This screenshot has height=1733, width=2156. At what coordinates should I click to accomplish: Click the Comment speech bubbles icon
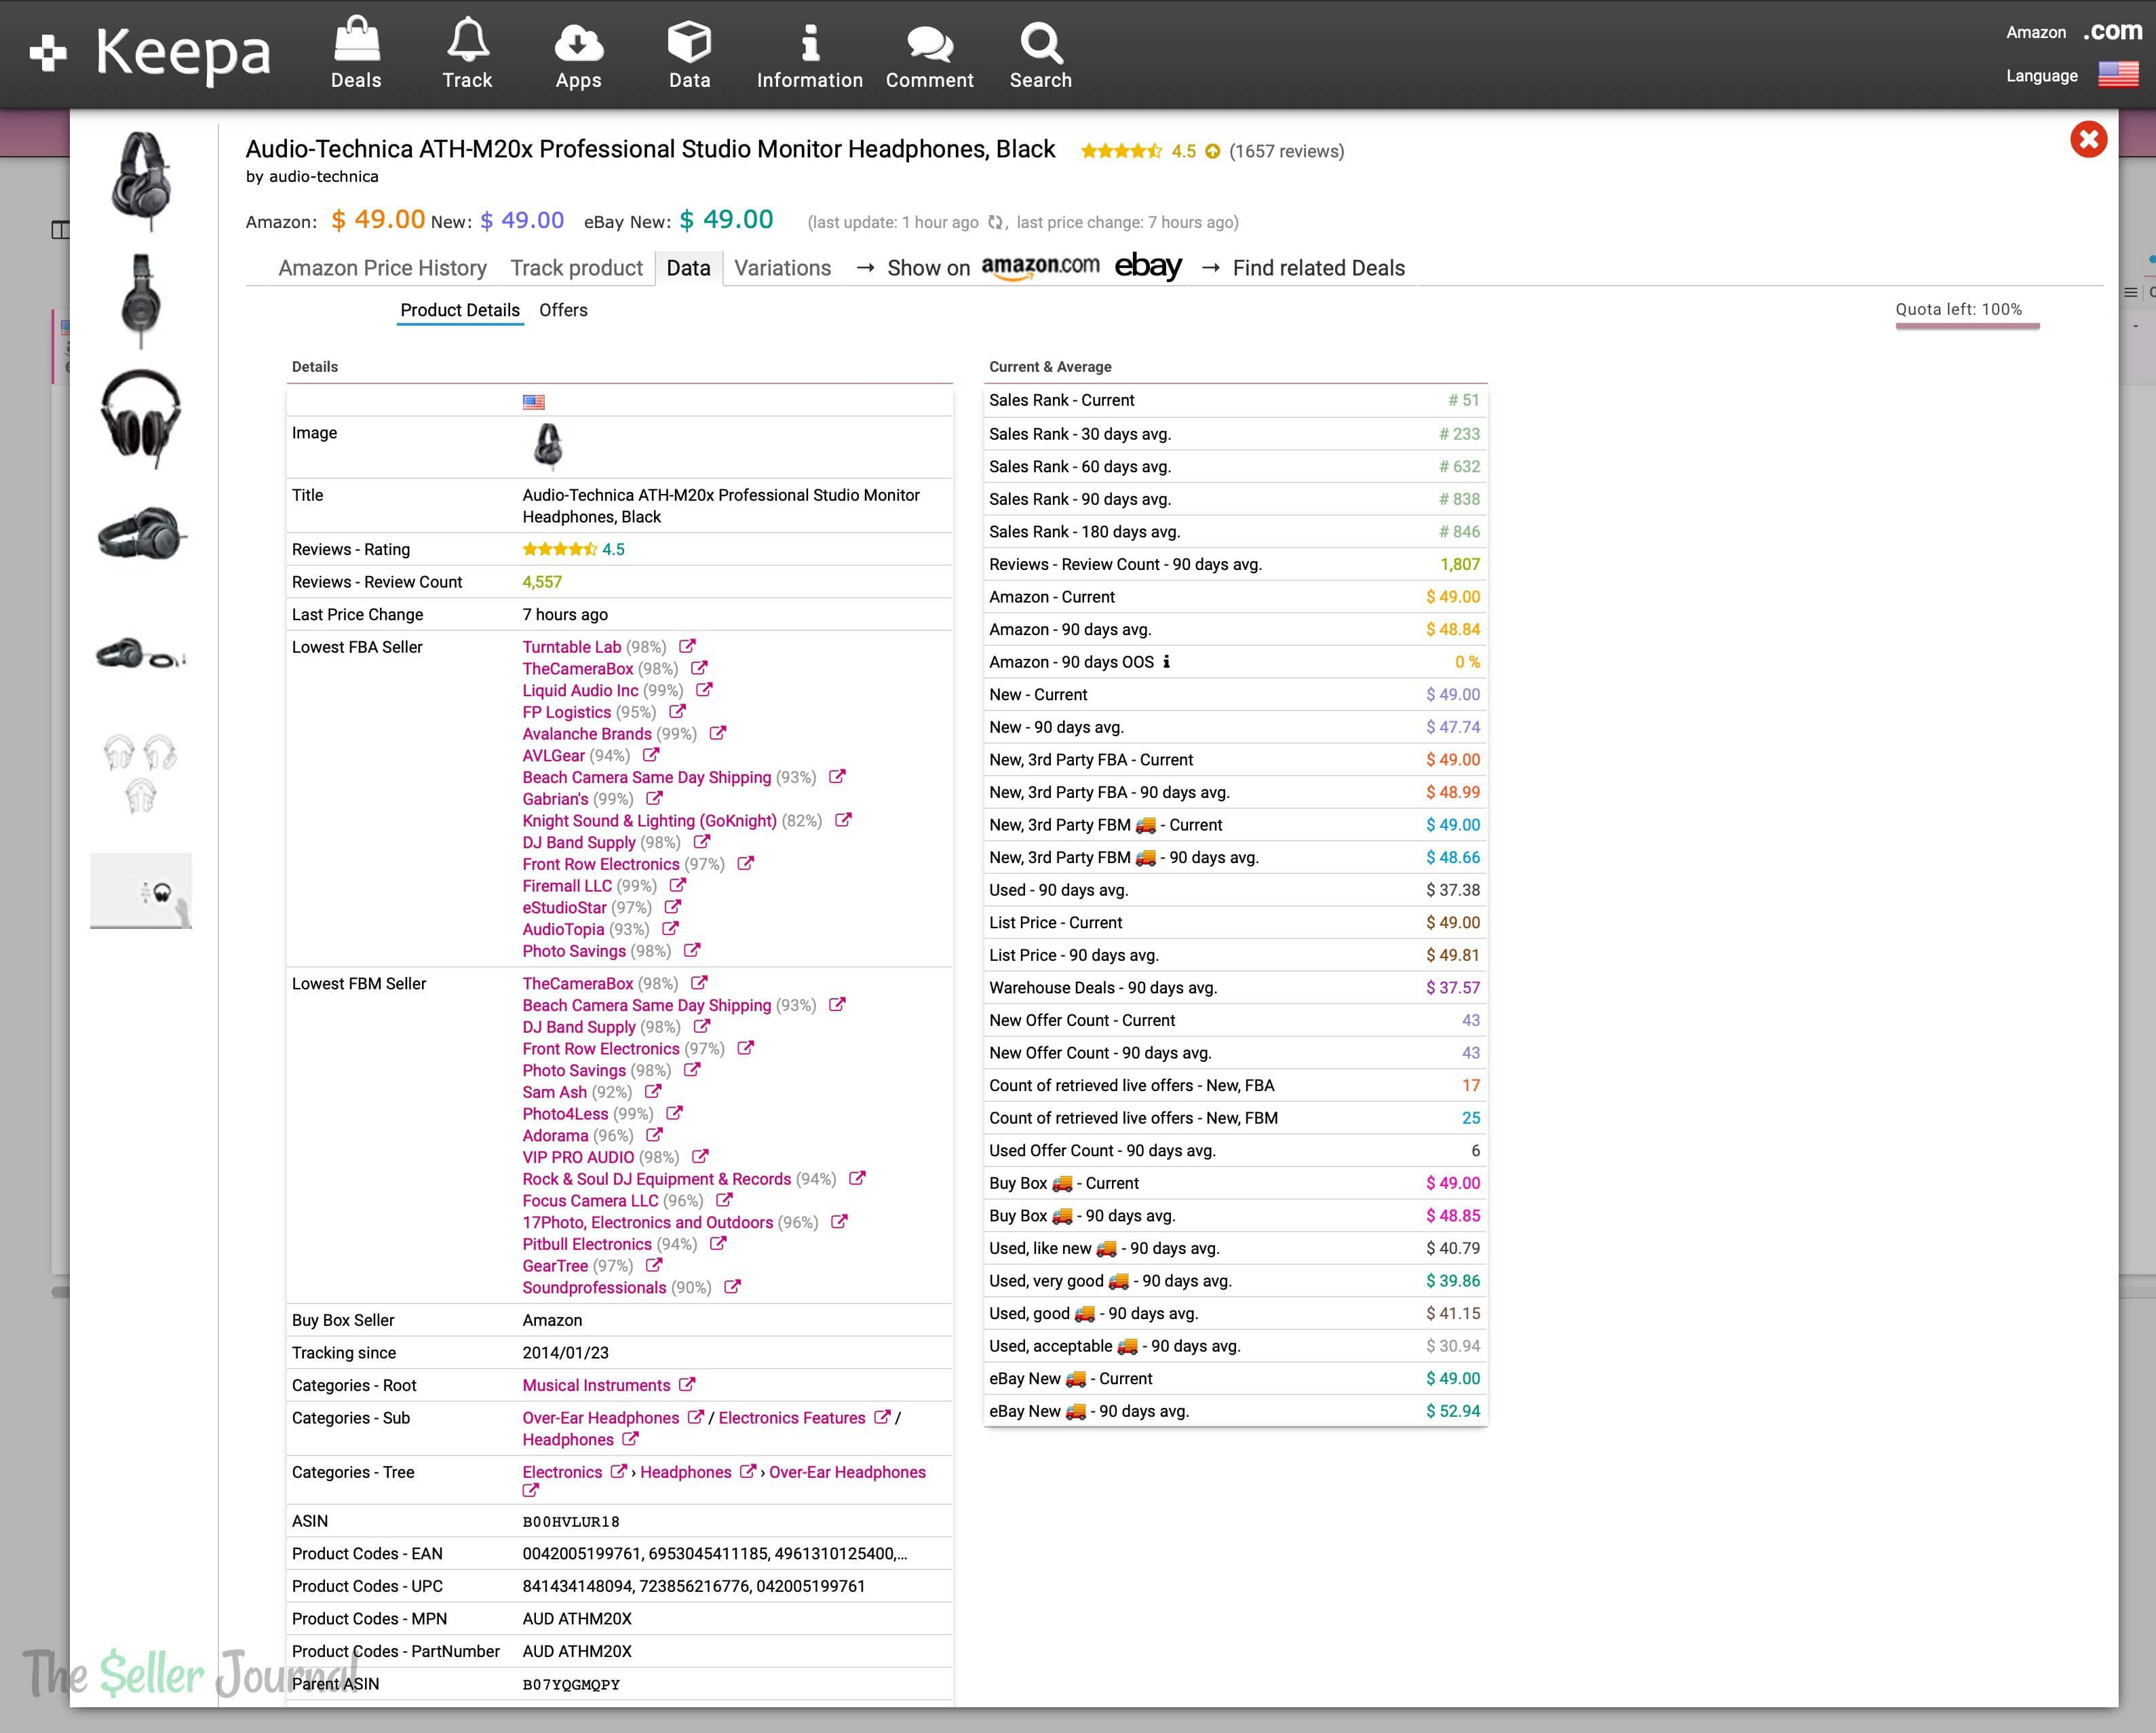(929, 42)
